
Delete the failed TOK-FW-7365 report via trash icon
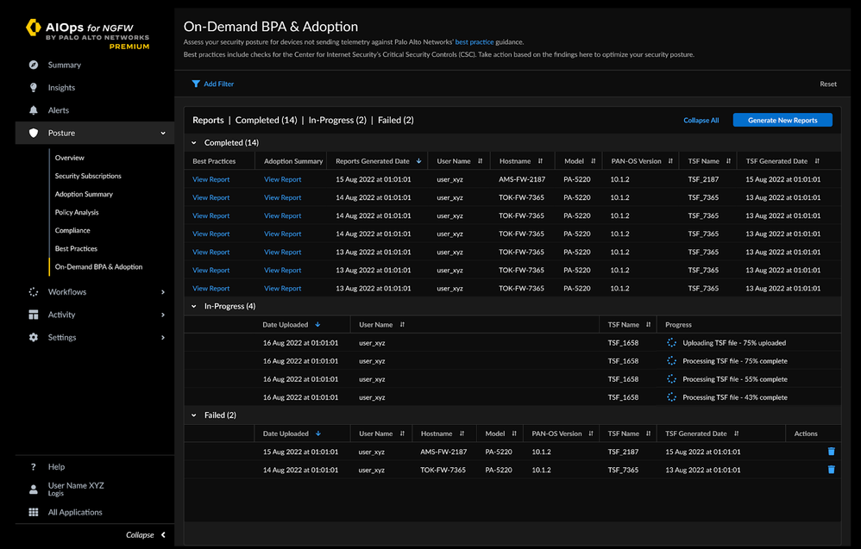[831, 470]
